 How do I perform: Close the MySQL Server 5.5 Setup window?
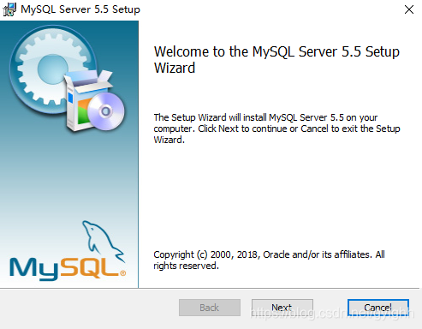pyautogui.click(x=409, y=9)
